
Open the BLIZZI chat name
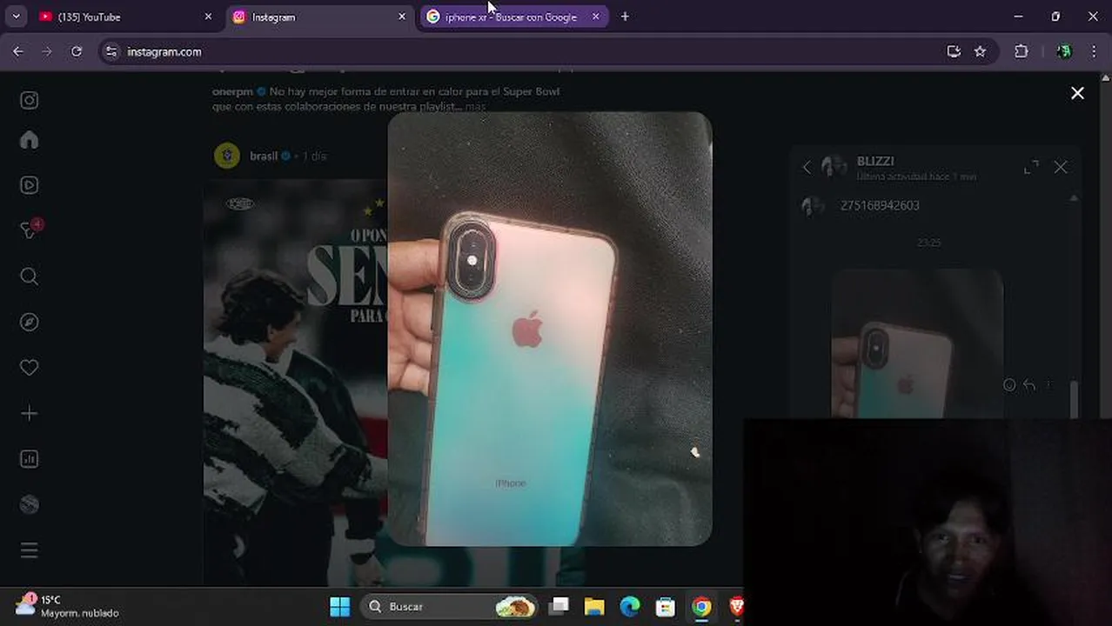tap(875, 161)
